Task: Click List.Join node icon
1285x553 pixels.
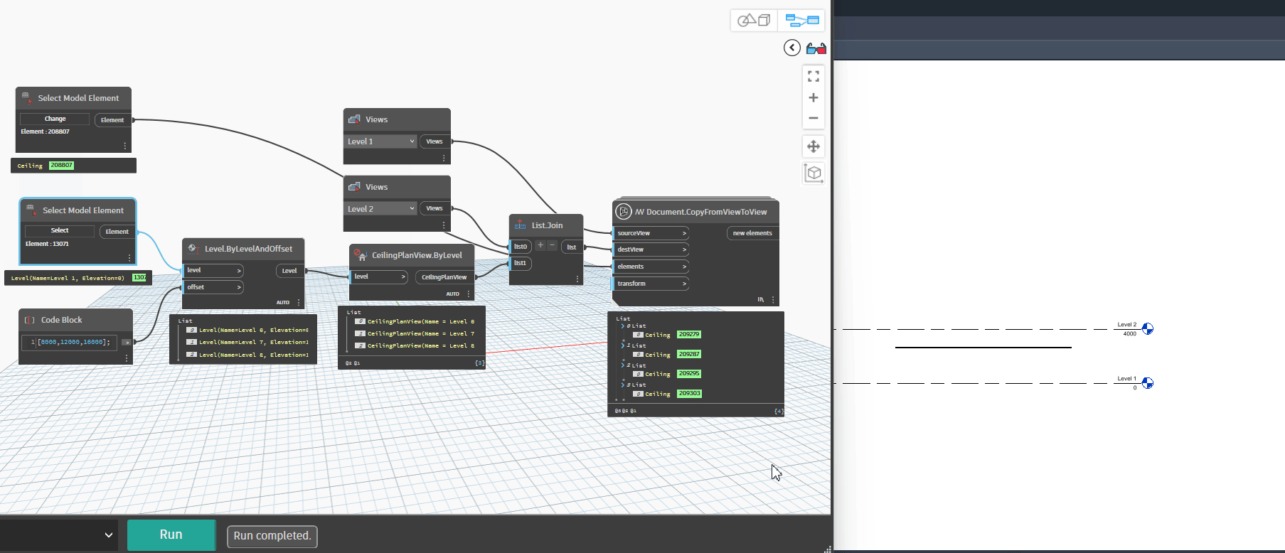Action: tap(520, 225)
